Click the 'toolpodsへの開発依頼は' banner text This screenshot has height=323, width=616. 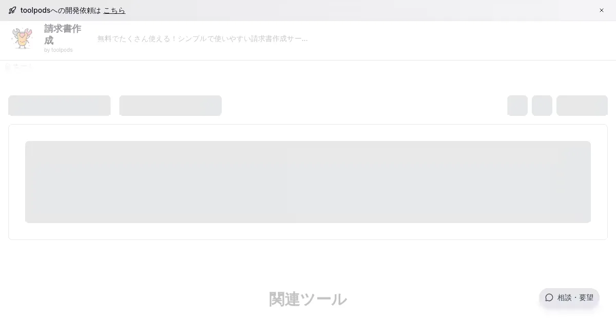pyautogui.click(x=61, y=10)
